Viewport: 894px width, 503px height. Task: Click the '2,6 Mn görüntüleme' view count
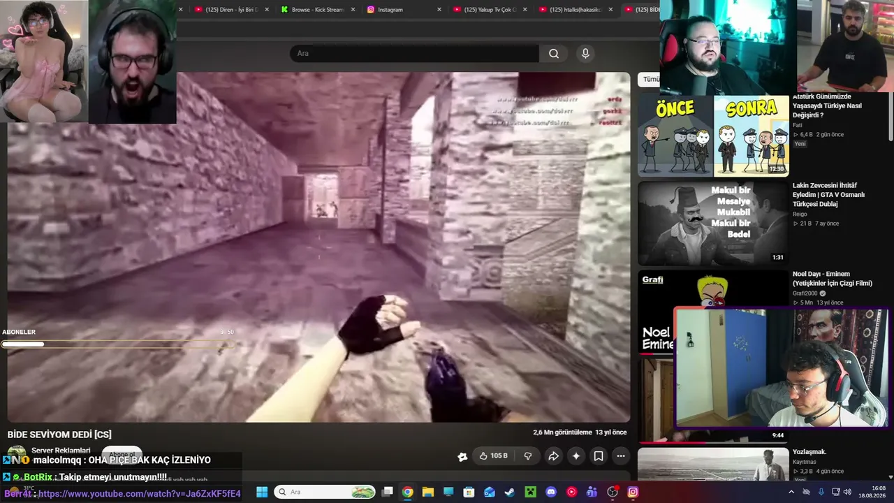click(563, 432)
